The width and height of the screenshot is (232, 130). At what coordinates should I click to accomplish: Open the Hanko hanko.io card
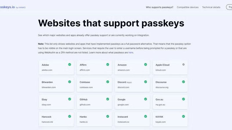pyautogui.click(x=94, y=119)
